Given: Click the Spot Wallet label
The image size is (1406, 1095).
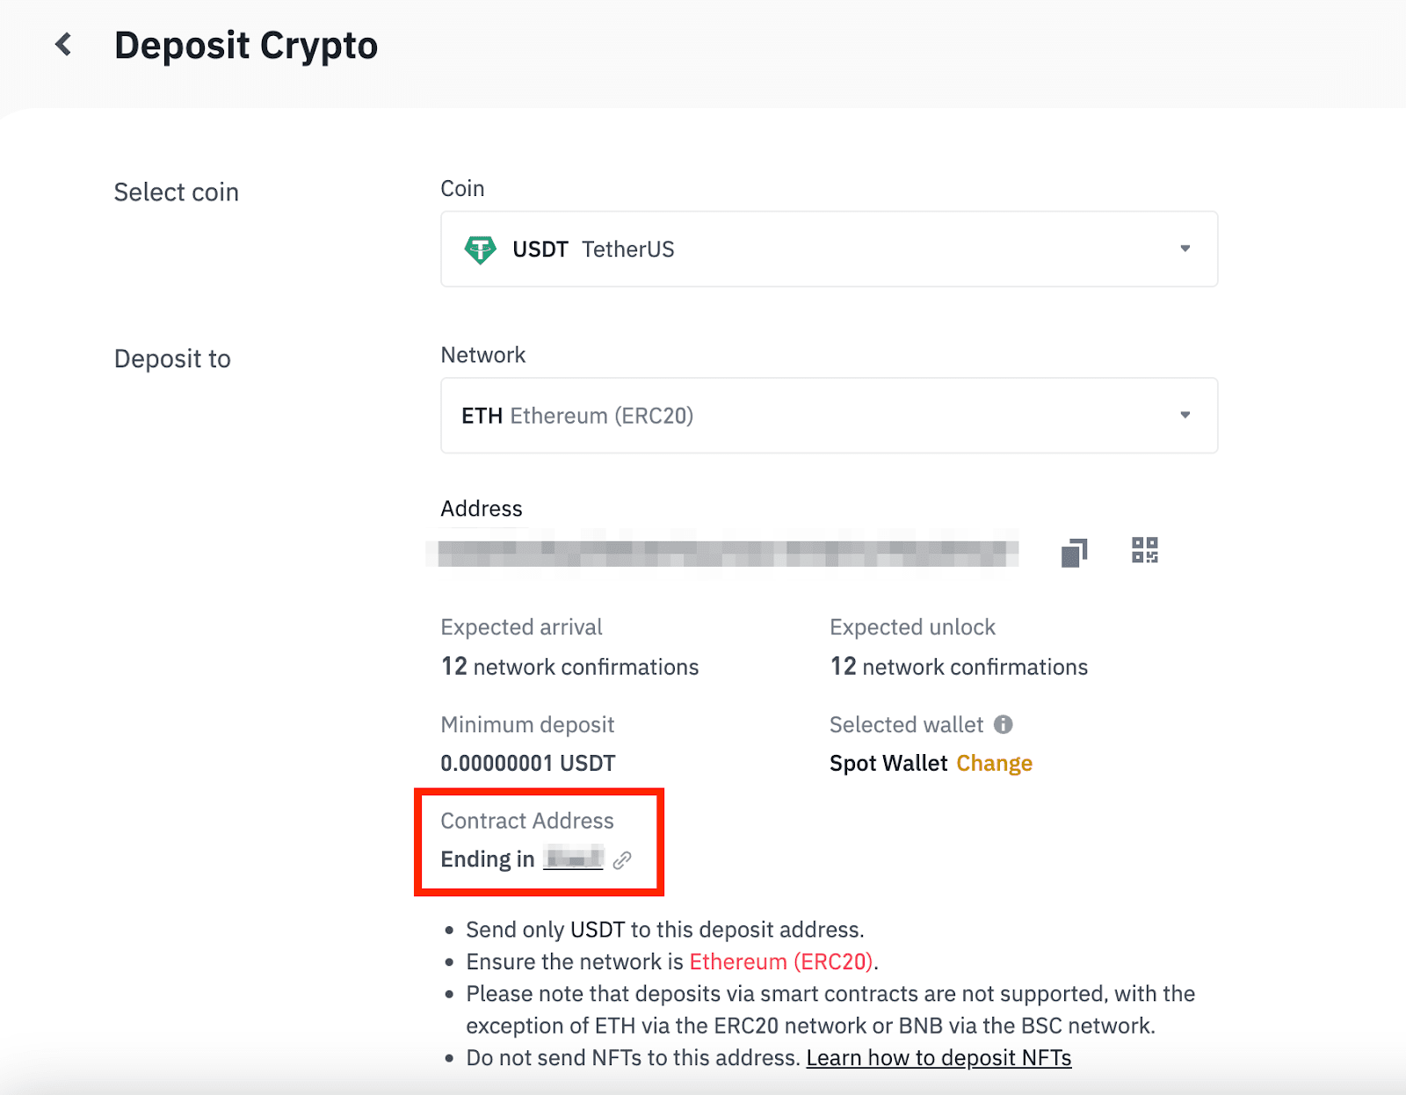Looking at the screenshot, I should pyautogui.click(x=888, y=763).
